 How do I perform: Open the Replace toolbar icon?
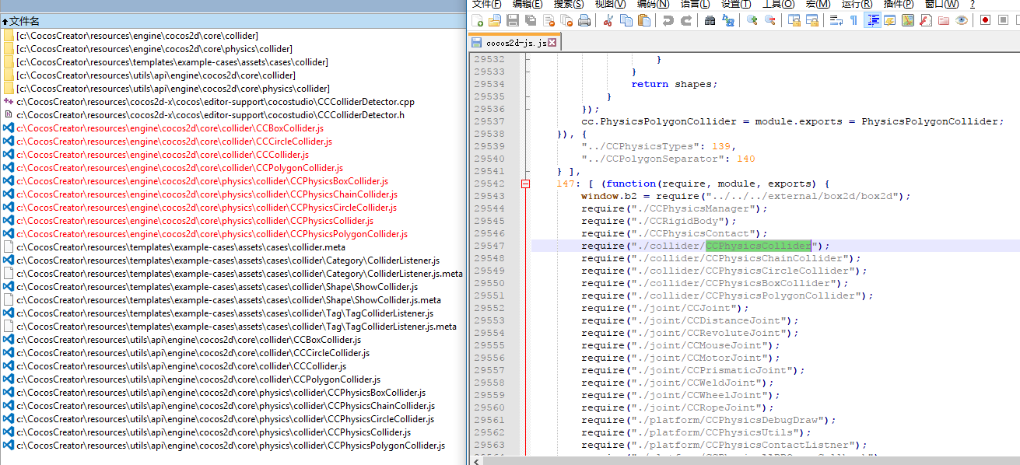point(728,20)
